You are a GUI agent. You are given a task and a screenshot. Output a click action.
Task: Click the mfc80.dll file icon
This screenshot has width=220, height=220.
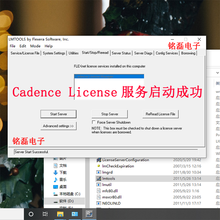[x=99, y=191]
